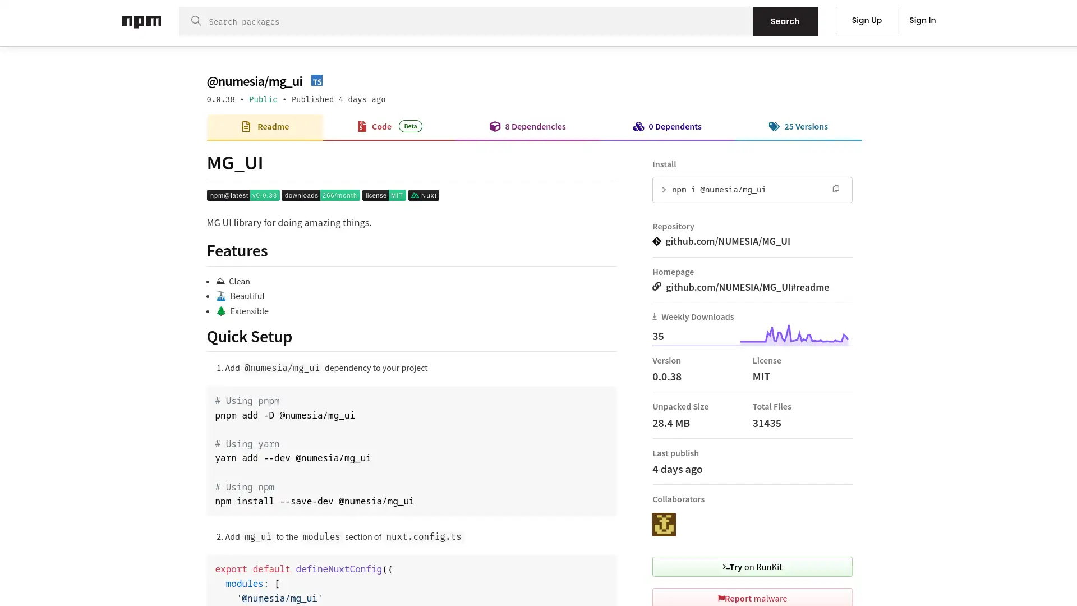Click the npm@latest v0.0.38 badge

[243, 195]
